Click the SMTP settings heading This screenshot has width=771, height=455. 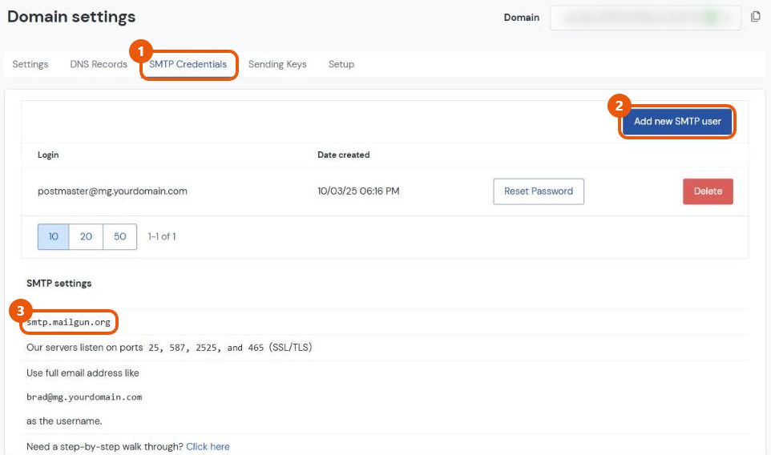click(59, 284)
